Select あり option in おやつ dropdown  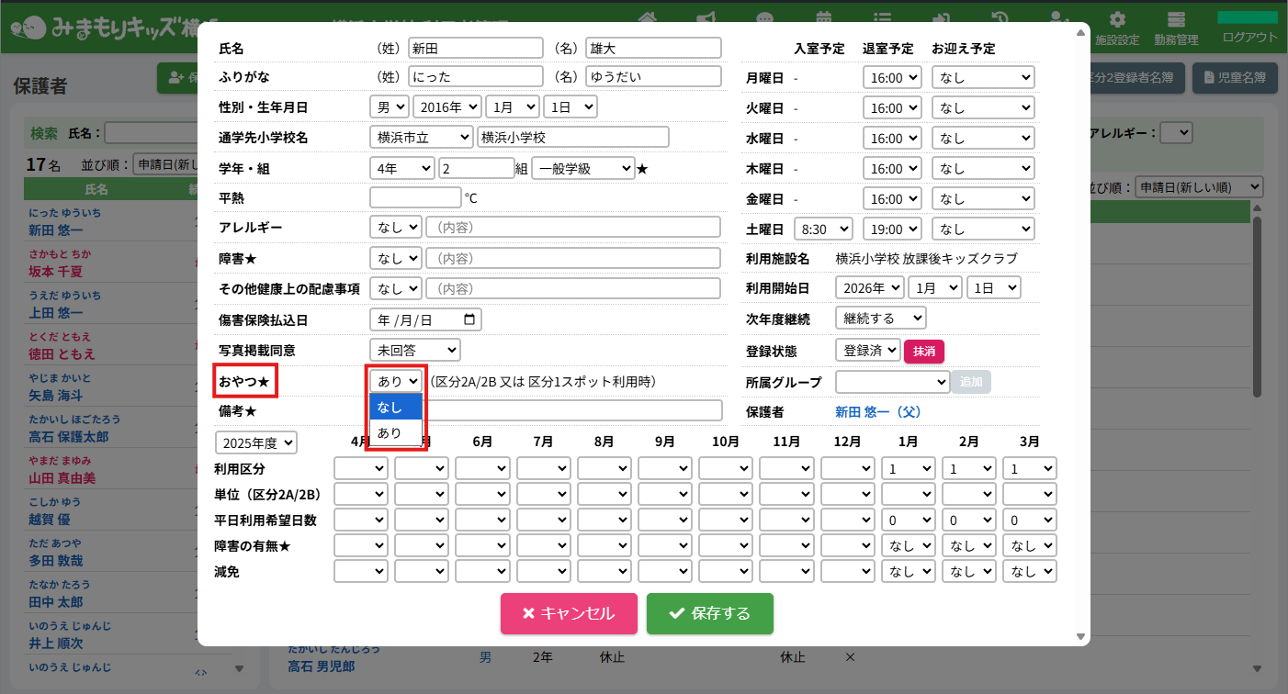[x=396, y=432]
